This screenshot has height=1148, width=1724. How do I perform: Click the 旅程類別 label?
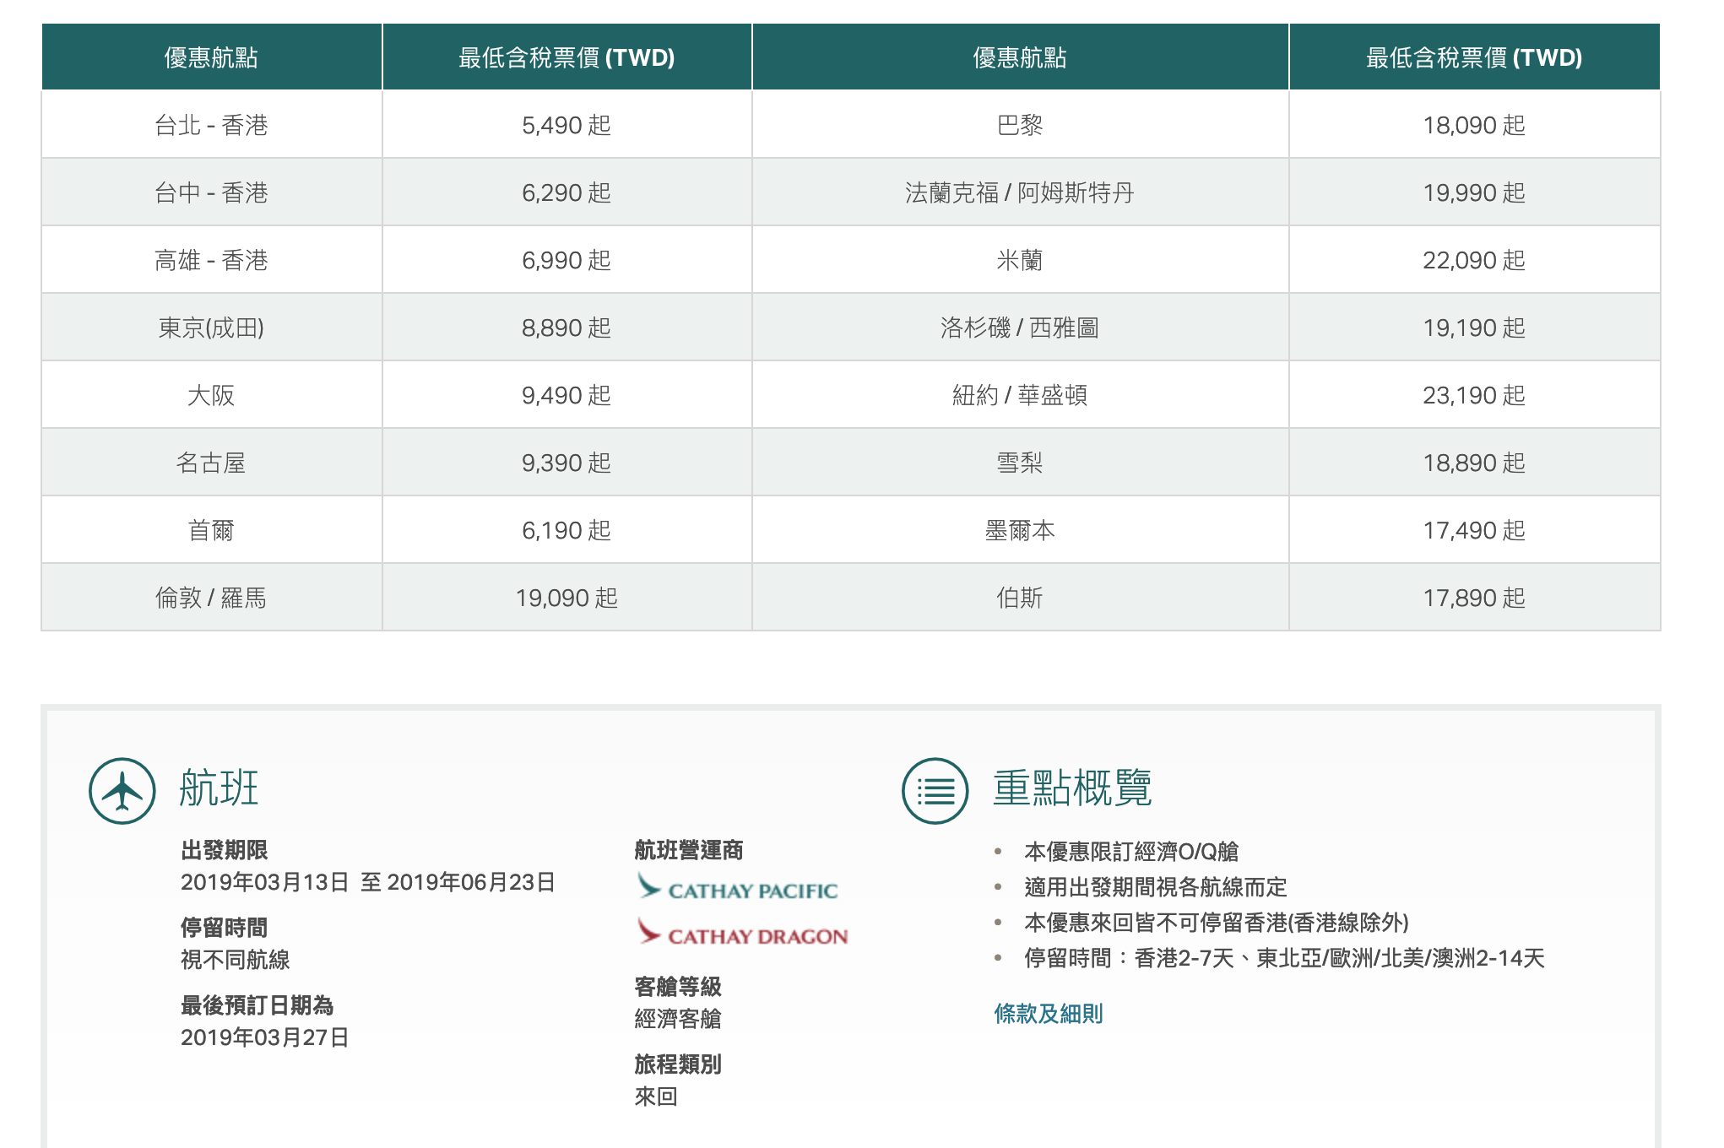click(x=678, y=1064)
